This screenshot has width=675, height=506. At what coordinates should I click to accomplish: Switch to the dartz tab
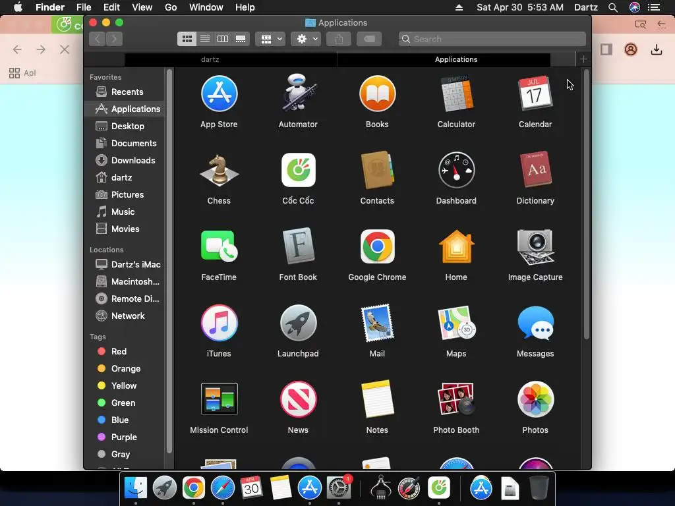pyautogui.click(x=210, y=59)
